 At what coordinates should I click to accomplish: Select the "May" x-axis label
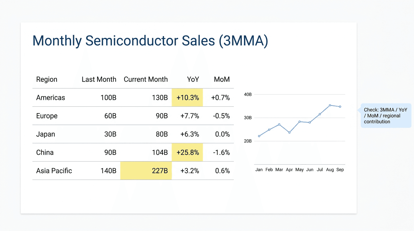299,170
